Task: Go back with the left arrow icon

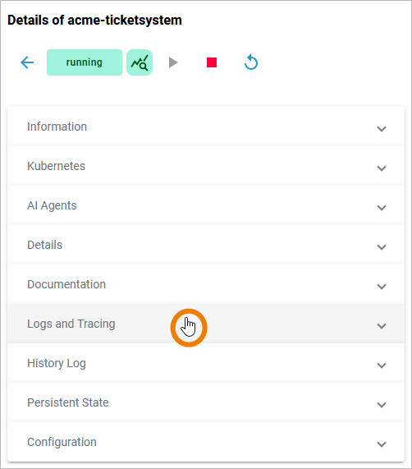Action: point(27,62)
